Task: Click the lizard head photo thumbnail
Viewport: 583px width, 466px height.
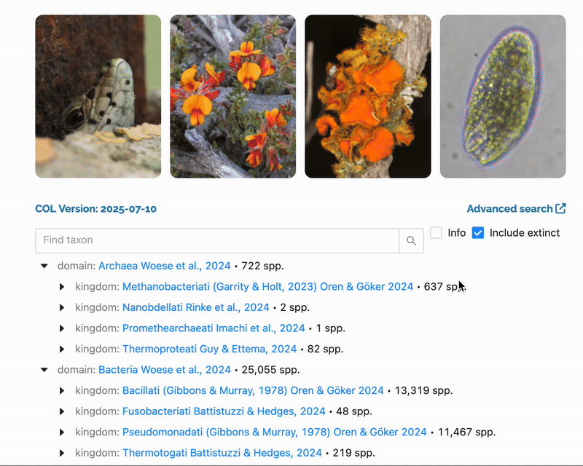Action: tap(98, 96)
